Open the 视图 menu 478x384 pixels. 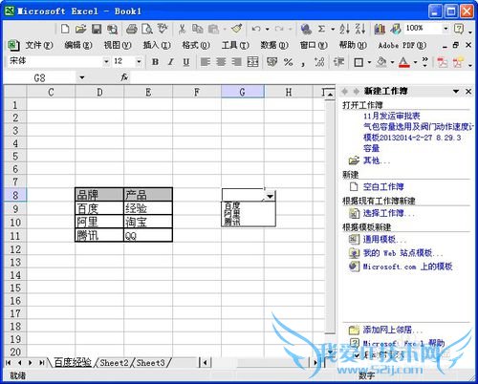(118, 46)
